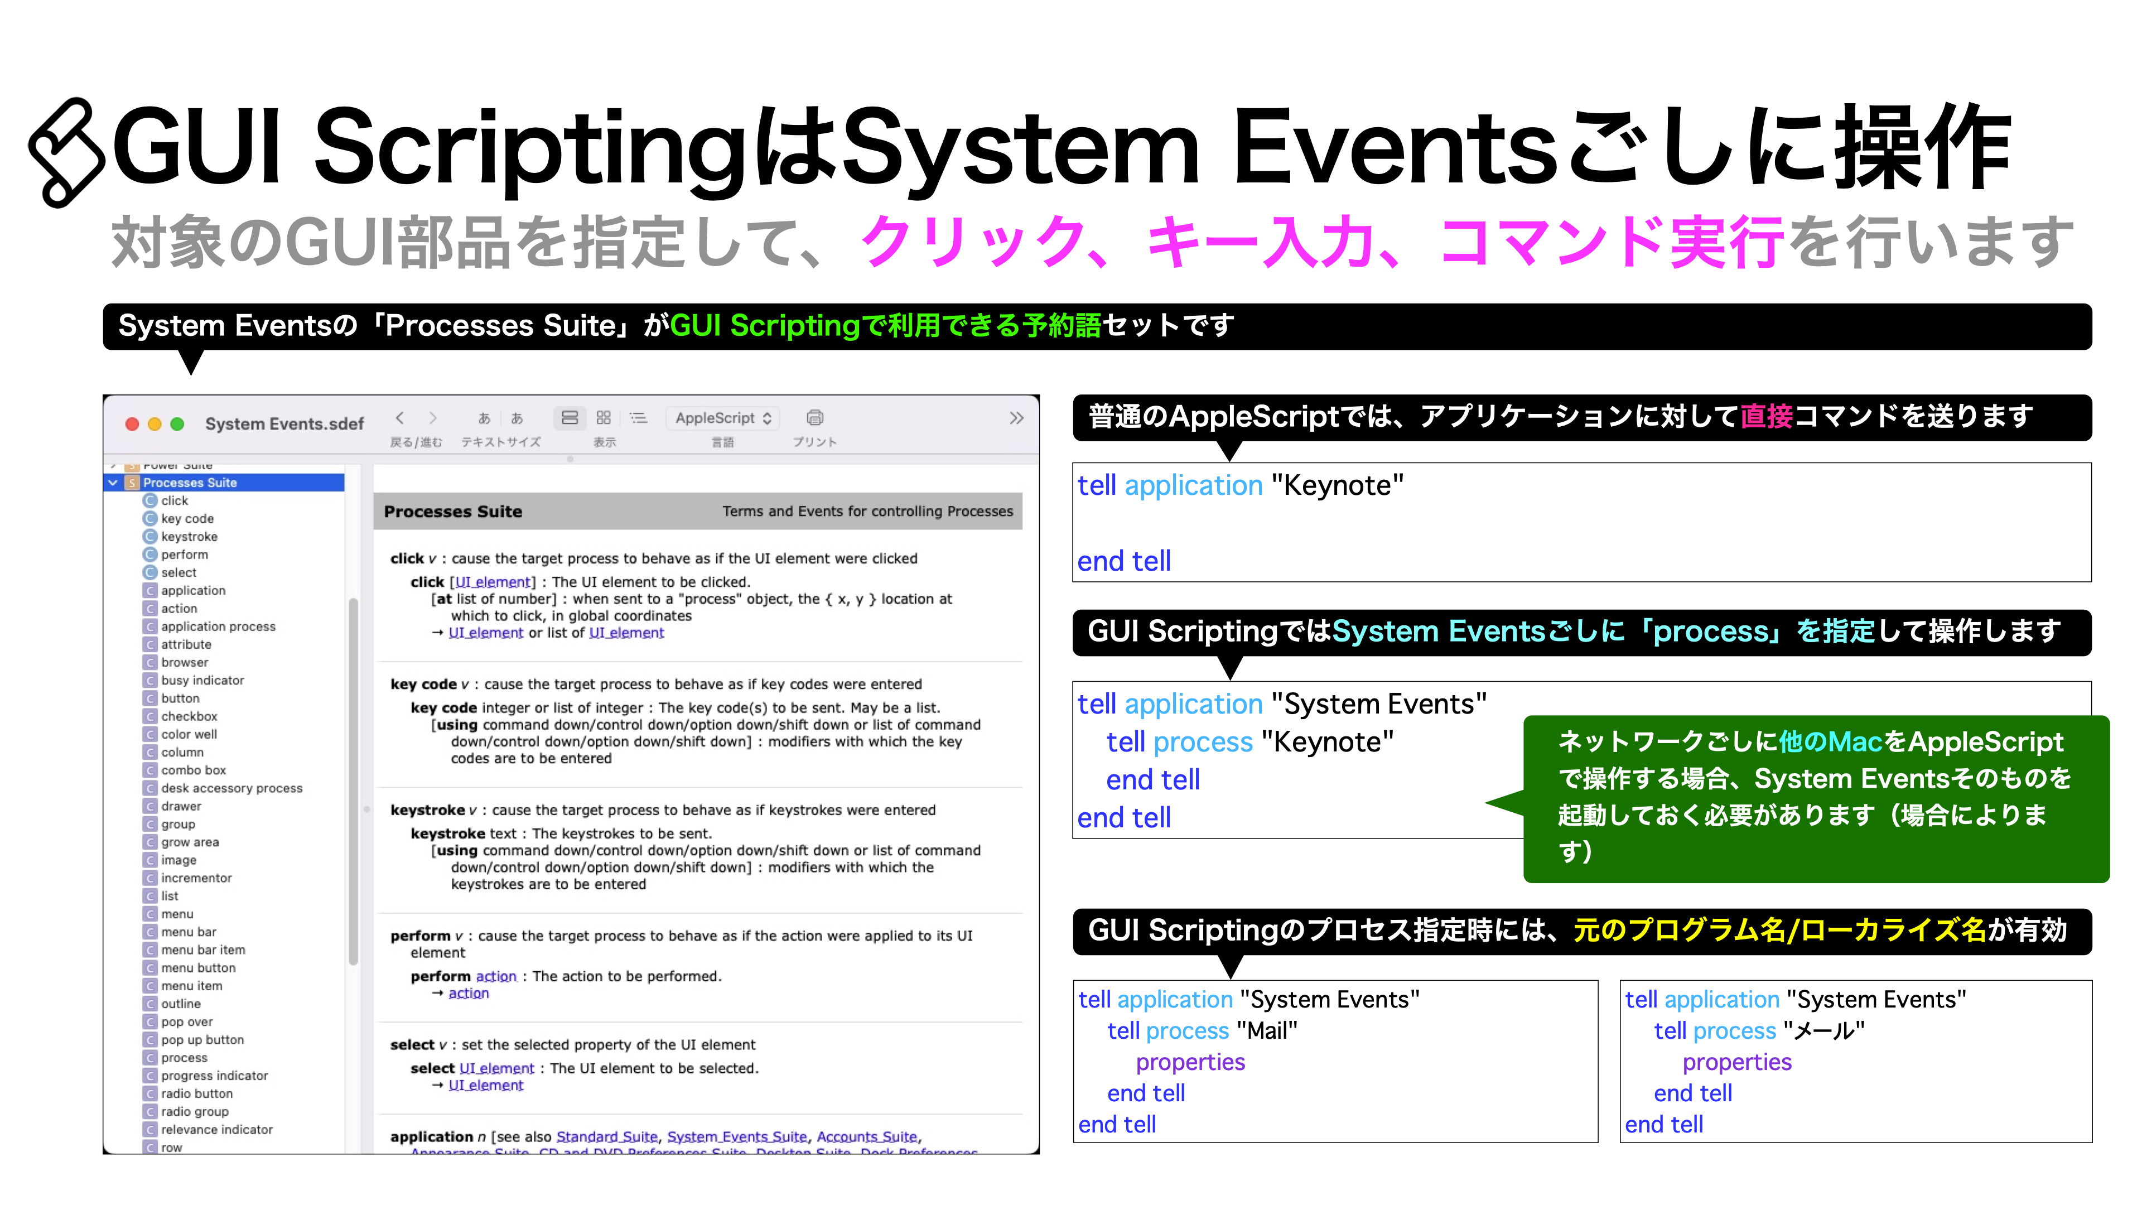
Task: Click the C class icon beside process
Action: [x=149, y=1058]
